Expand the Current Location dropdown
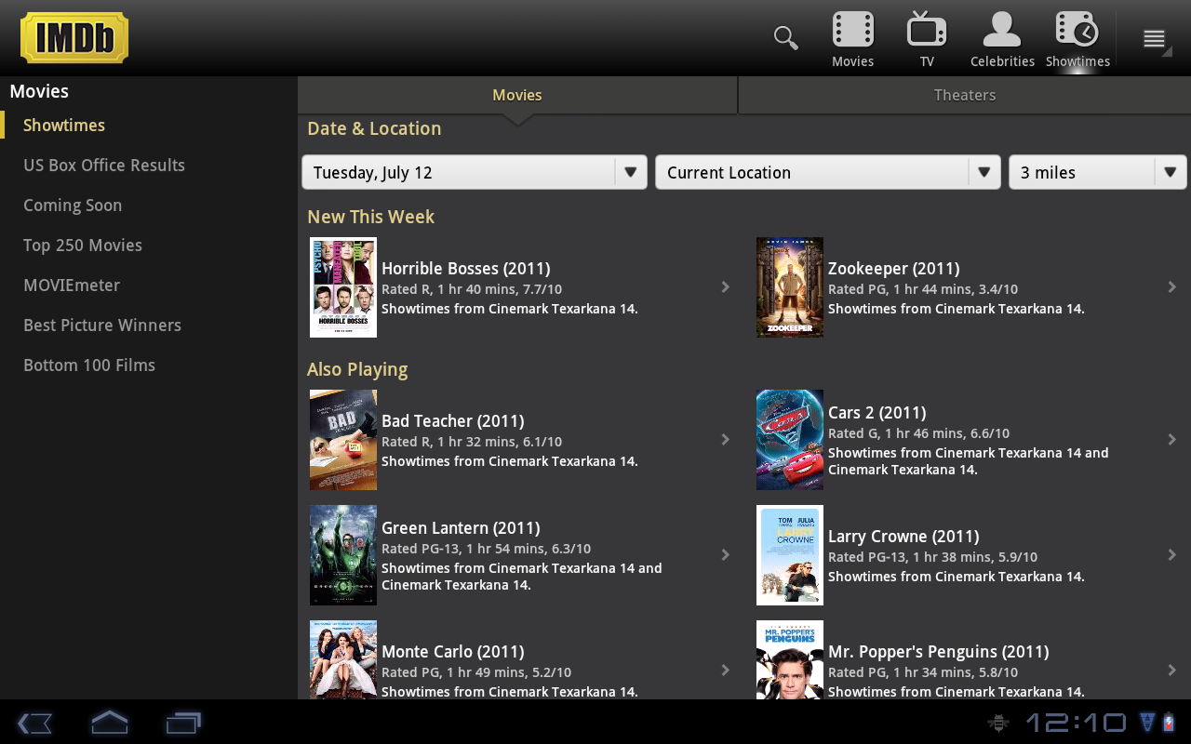Viewport: 1191px width, 744px height. click(827, 172)
